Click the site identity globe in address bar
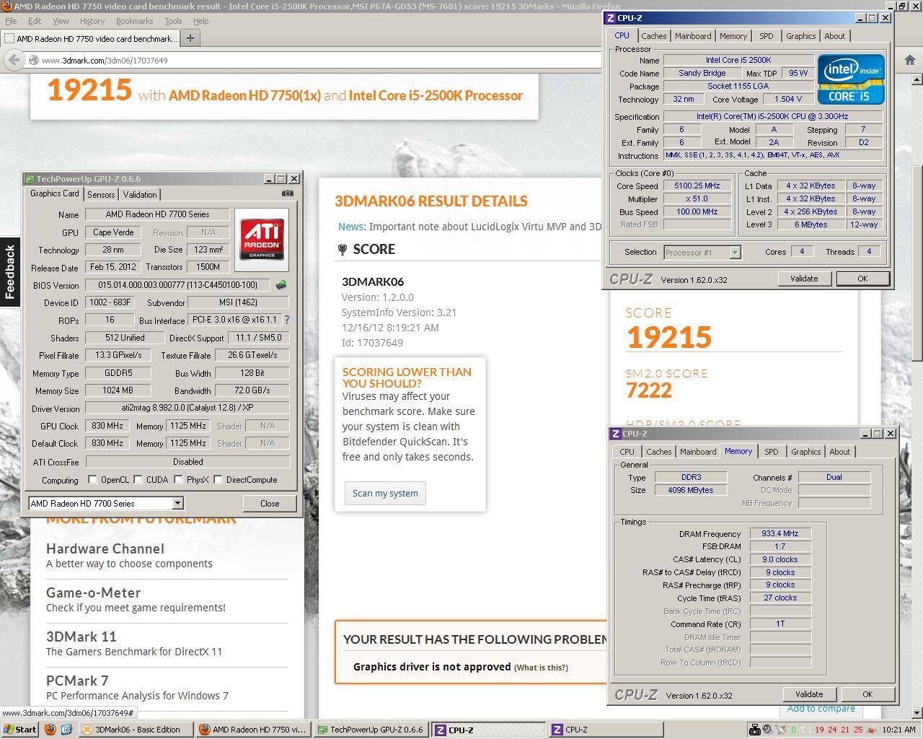This screenshot has width=923, height=739. [34, 60]
